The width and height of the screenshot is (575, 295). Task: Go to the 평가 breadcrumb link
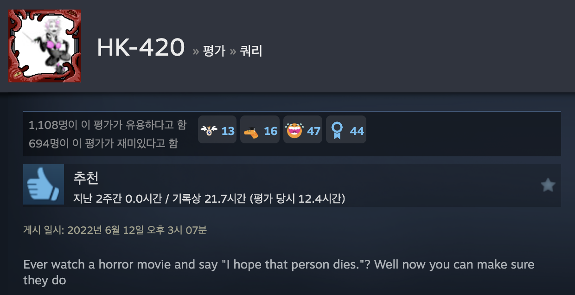[214, 51]
